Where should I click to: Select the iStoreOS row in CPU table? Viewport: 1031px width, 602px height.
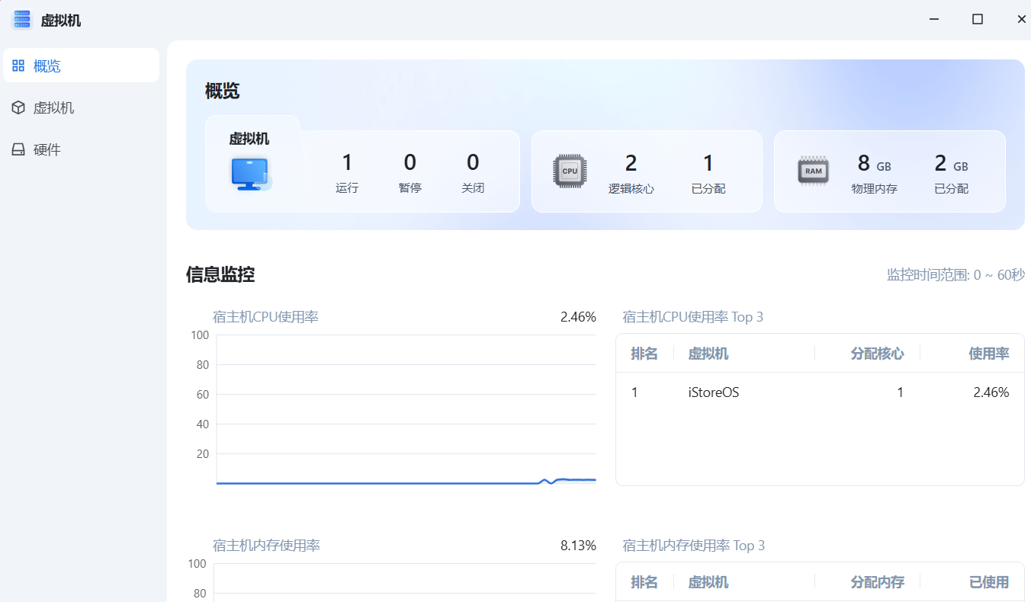[819, 392]
